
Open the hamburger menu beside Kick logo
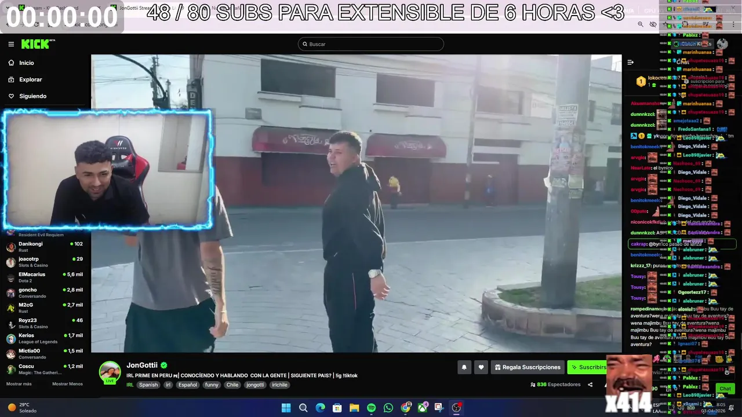(x=11, y=44)
